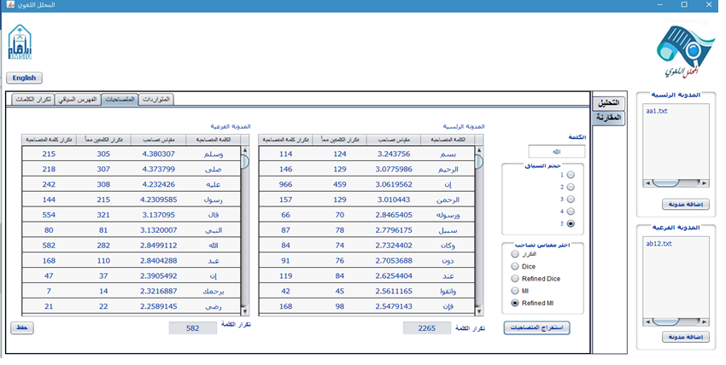Screen dimensions: 726x365
Task: Click left arrow of ab12.txt list scrollbar
Action: click(647, 322)
